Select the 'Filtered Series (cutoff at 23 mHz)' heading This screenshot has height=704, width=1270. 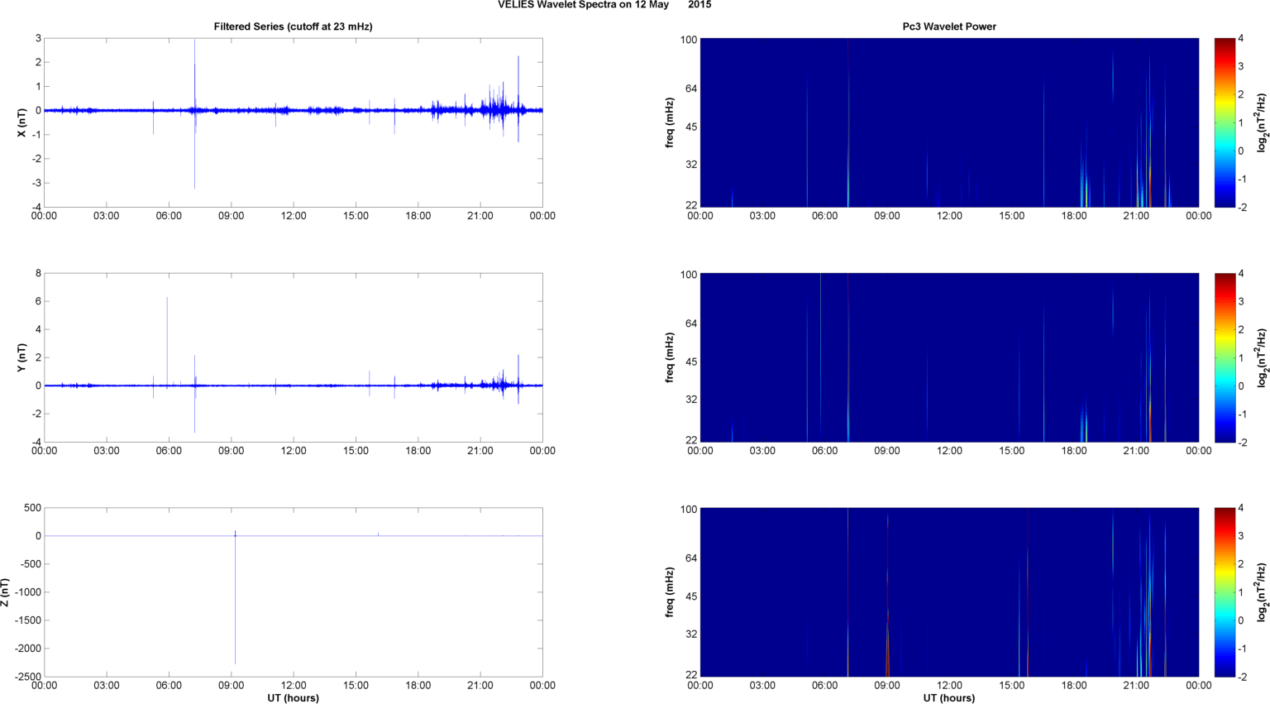[x=294, y=26]
